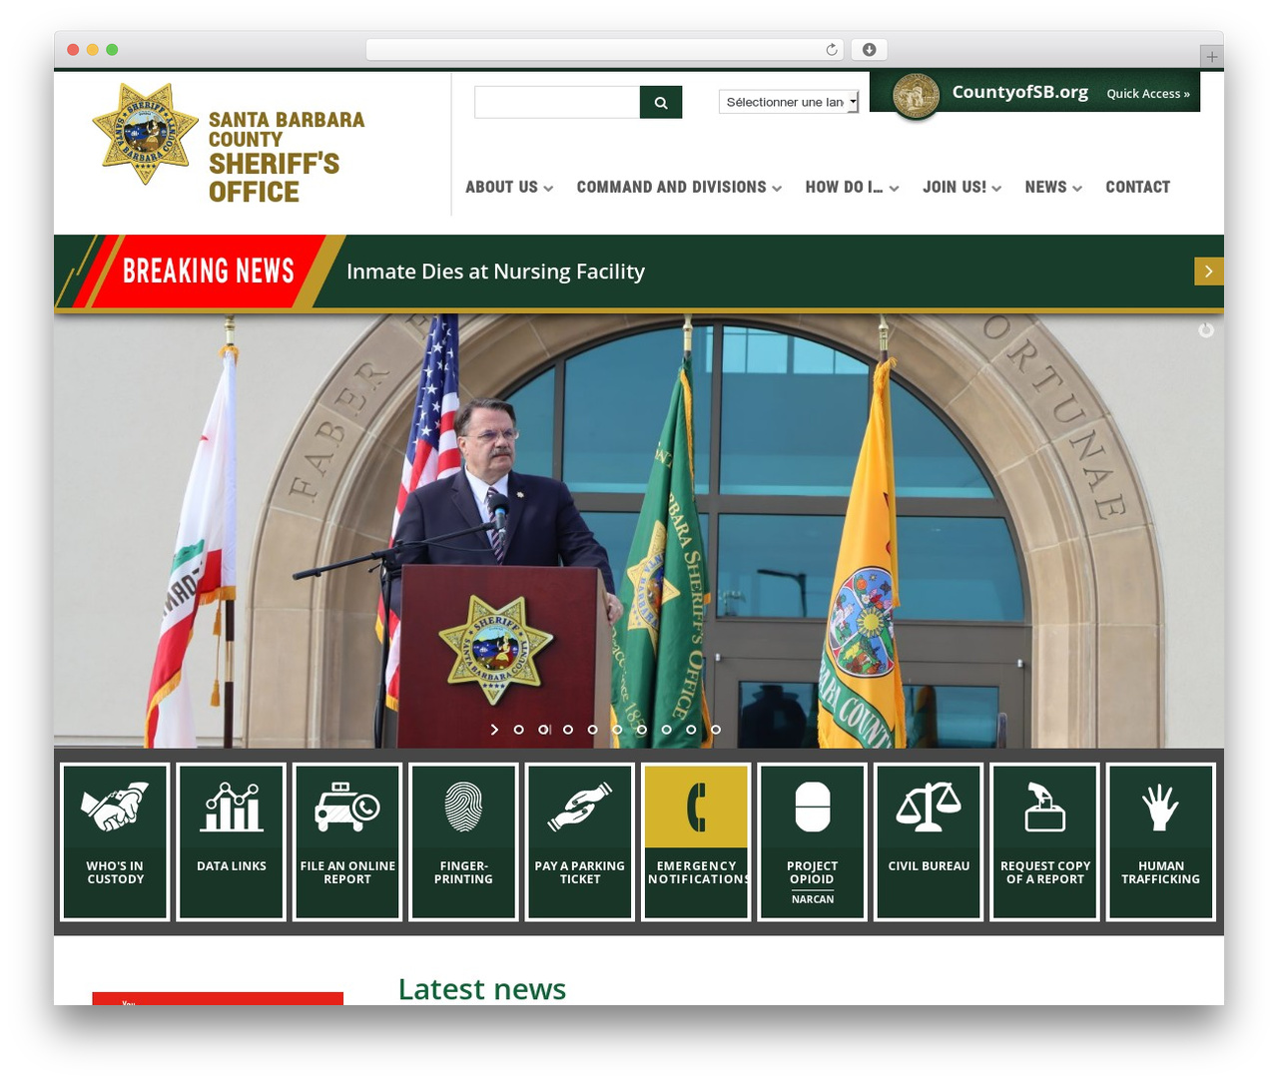Expand the How Do I menu
This screenshot has width=1278, height=1082.
tap(852, 187)
